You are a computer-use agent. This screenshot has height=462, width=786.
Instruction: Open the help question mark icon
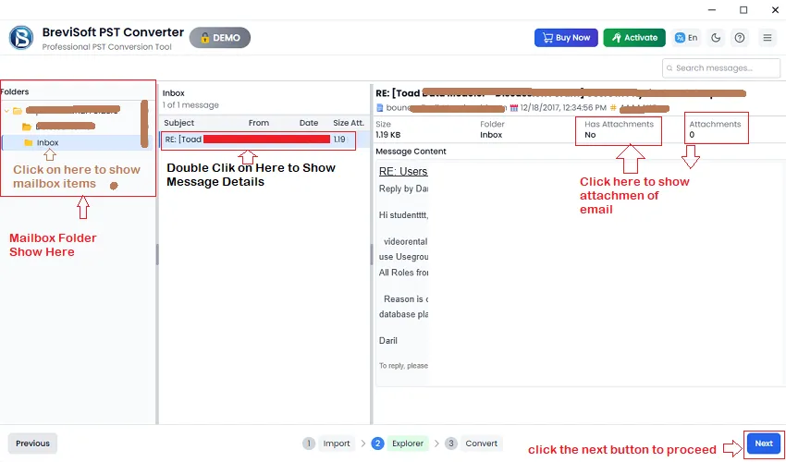[740, 38]
